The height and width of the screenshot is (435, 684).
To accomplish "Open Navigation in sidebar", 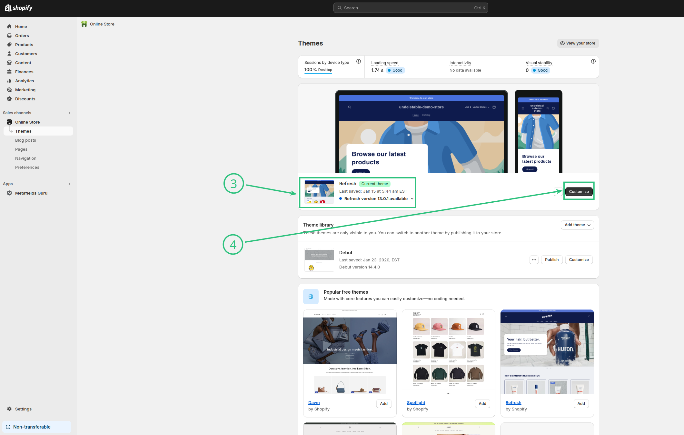I will 26,158.
